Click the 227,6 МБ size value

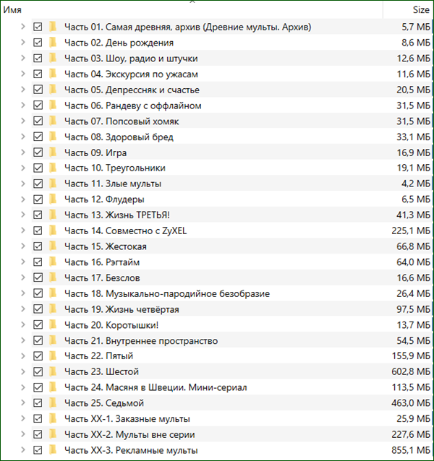click(x=411, y=434)
